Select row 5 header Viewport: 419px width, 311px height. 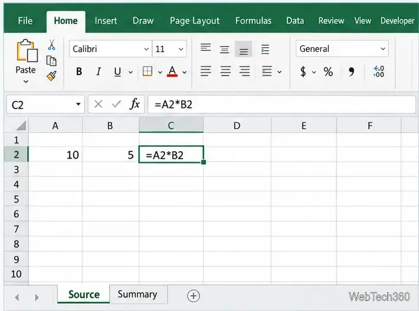click(x=16, y=199)
